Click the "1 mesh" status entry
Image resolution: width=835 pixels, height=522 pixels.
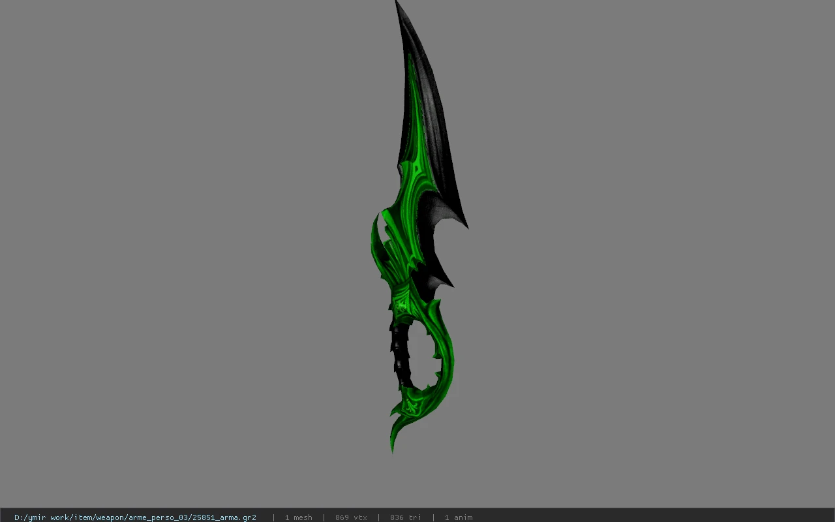pyautogui.click(x=298, y=517)
